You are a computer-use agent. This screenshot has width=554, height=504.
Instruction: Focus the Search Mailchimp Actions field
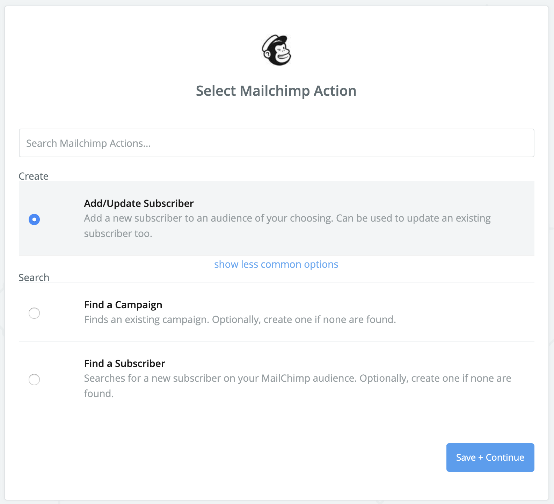coord(276,143)
